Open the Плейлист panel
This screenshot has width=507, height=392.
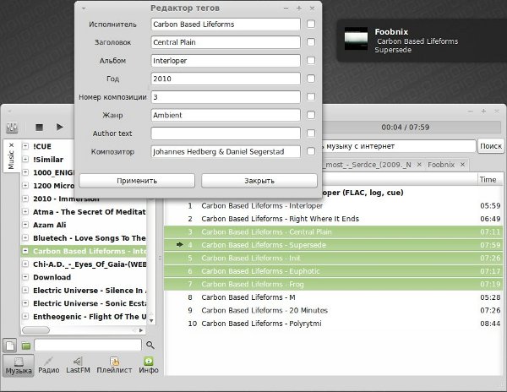click(113, 365)
